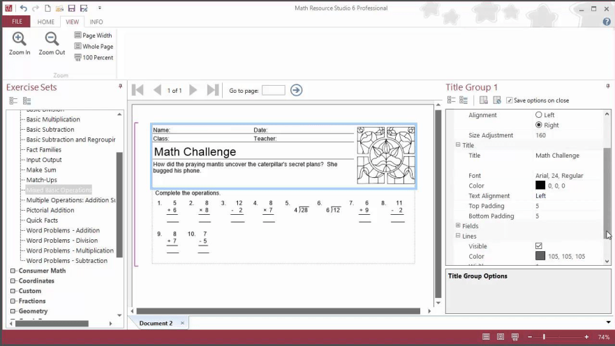The width and height of the screenshot is (615, 346).
Task: Open the FILE menu tab
Action: pos(16,22)
